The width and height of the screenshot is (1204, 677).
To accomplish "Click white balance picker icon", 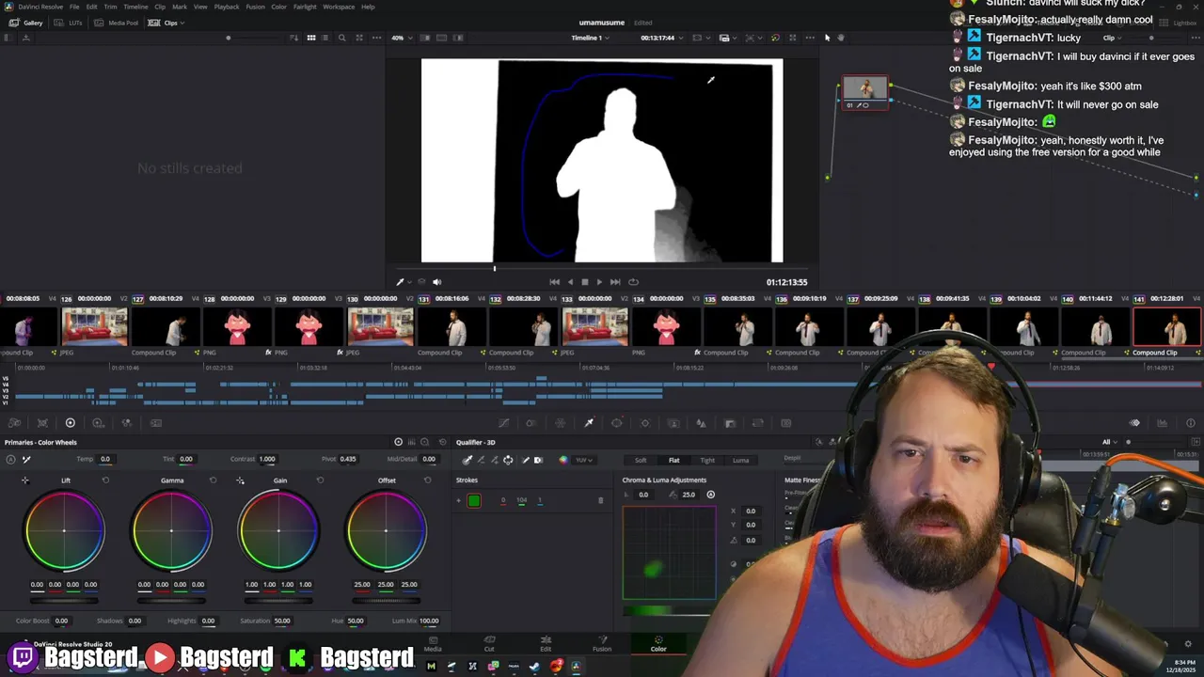I will 26,459.
